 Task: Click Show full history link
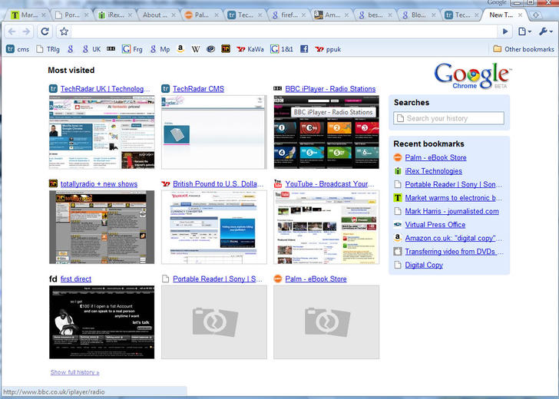click(75, 372)
